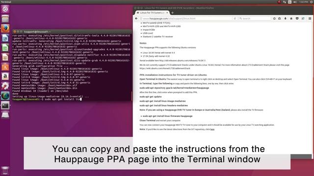Open LibreOffice Calc from the dock
314x176 pixels.
pos(5,48)
